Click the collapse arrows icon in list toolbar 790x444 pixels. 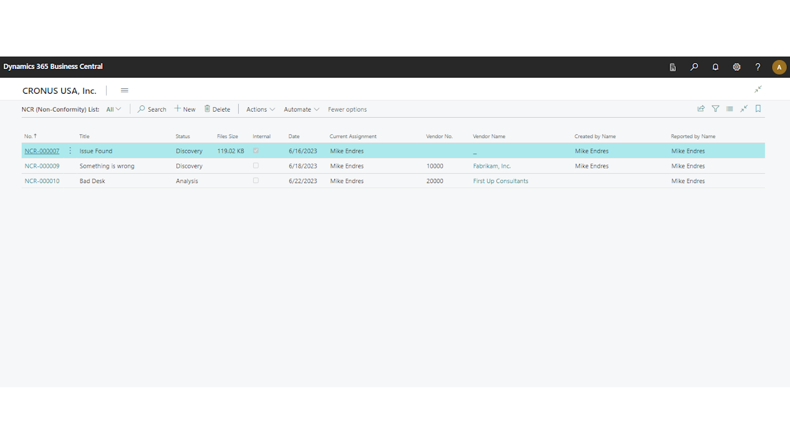point(744,109)
